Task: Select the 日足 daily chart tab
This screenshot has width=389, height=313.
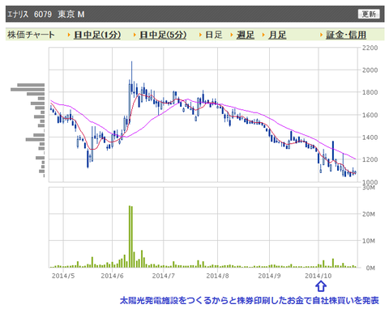Action: (x=214, y=35)
